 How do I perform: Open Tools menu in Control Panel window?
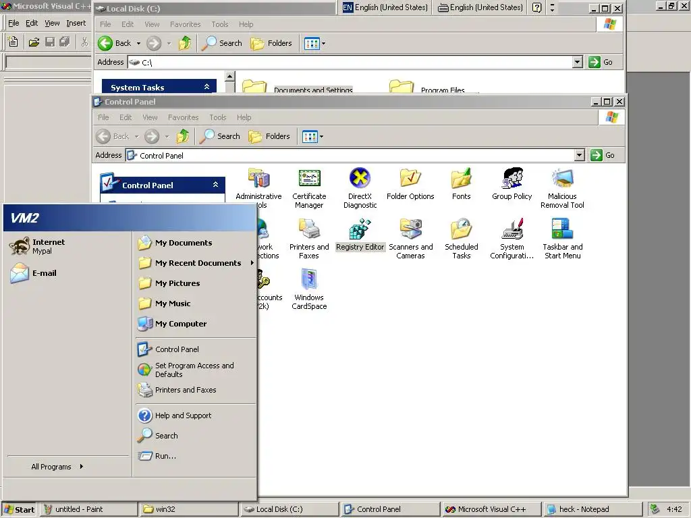218,117
